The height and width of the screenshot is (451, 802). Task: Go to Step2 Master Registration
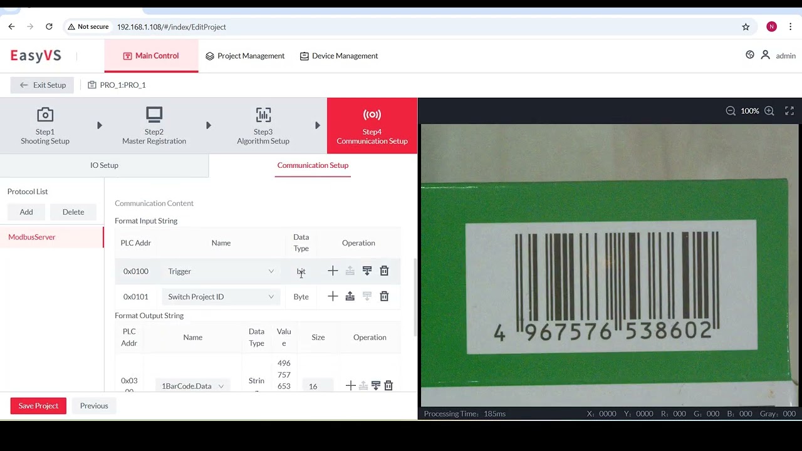tap(154, 125)
